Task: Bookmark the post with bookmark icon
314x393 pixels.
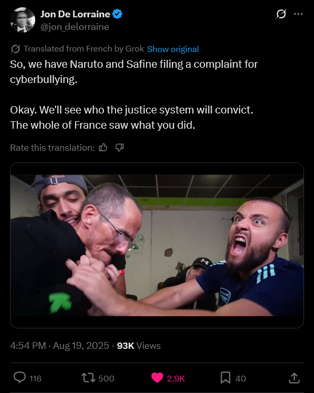Action: click(x=225, y=378)
